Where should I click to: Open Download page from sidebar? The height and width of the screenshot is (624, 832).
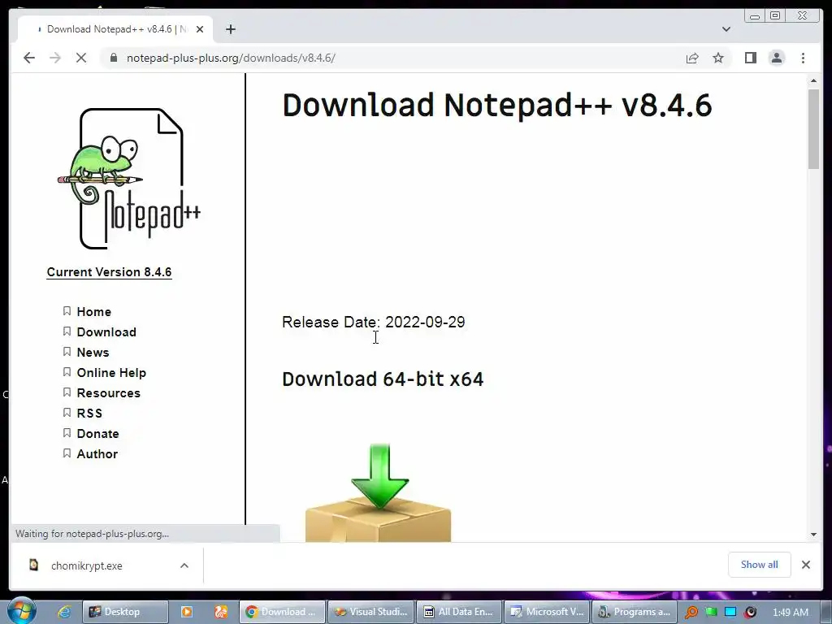tap(106, 332)
